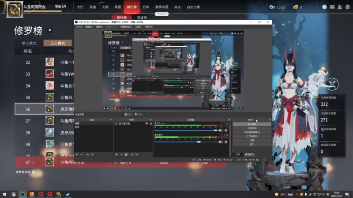Open the help question mark icon in game header
353x198 pixels.
click(x=324, y=7)
